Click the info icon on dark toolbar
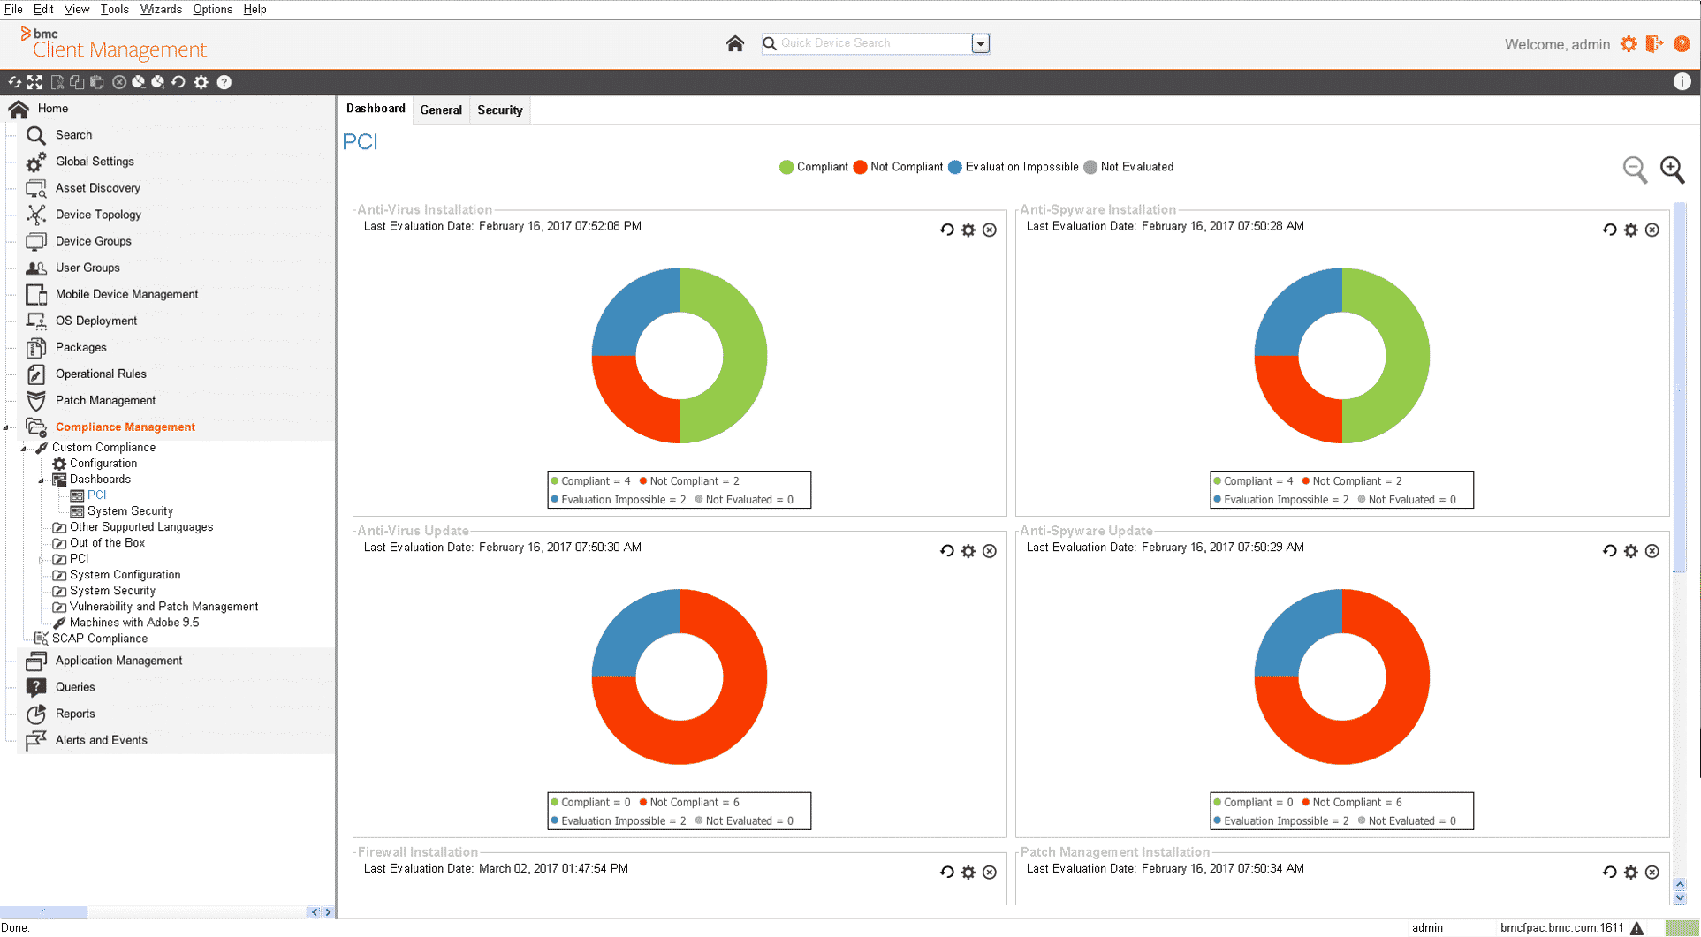1701x937 pixels. [x=1682, y=82]
